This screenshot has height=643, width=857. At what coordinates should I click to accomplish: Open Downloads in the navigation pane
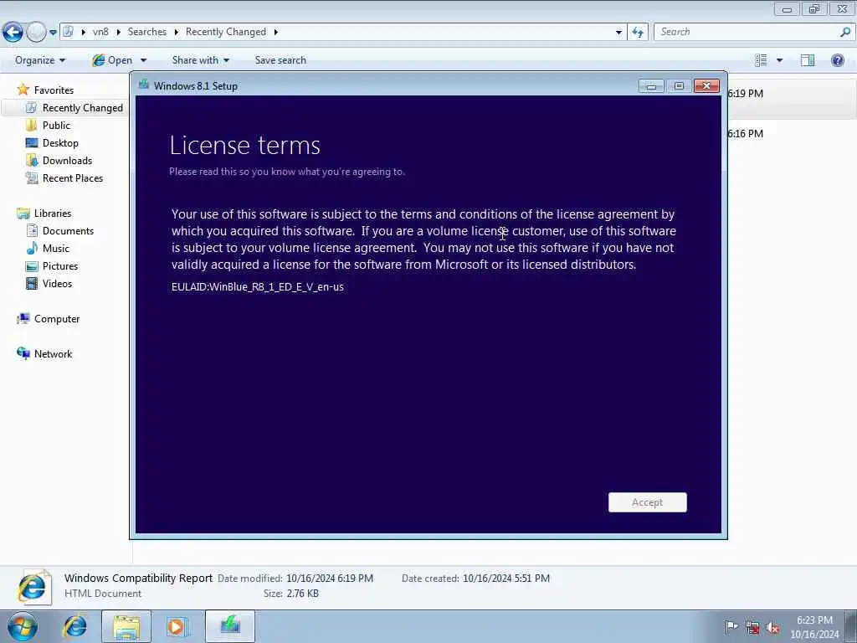tap(67, 160)
